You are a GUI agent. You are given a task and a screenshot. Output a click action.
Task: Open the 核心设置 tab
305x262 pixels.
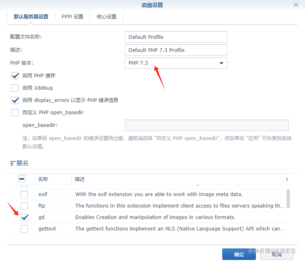pyautogui.click(x=106, y=17)
